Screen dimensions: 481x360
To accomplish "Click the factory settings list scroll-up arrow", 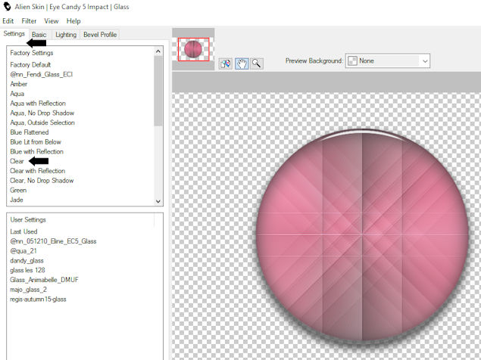I will click(158, 52).
